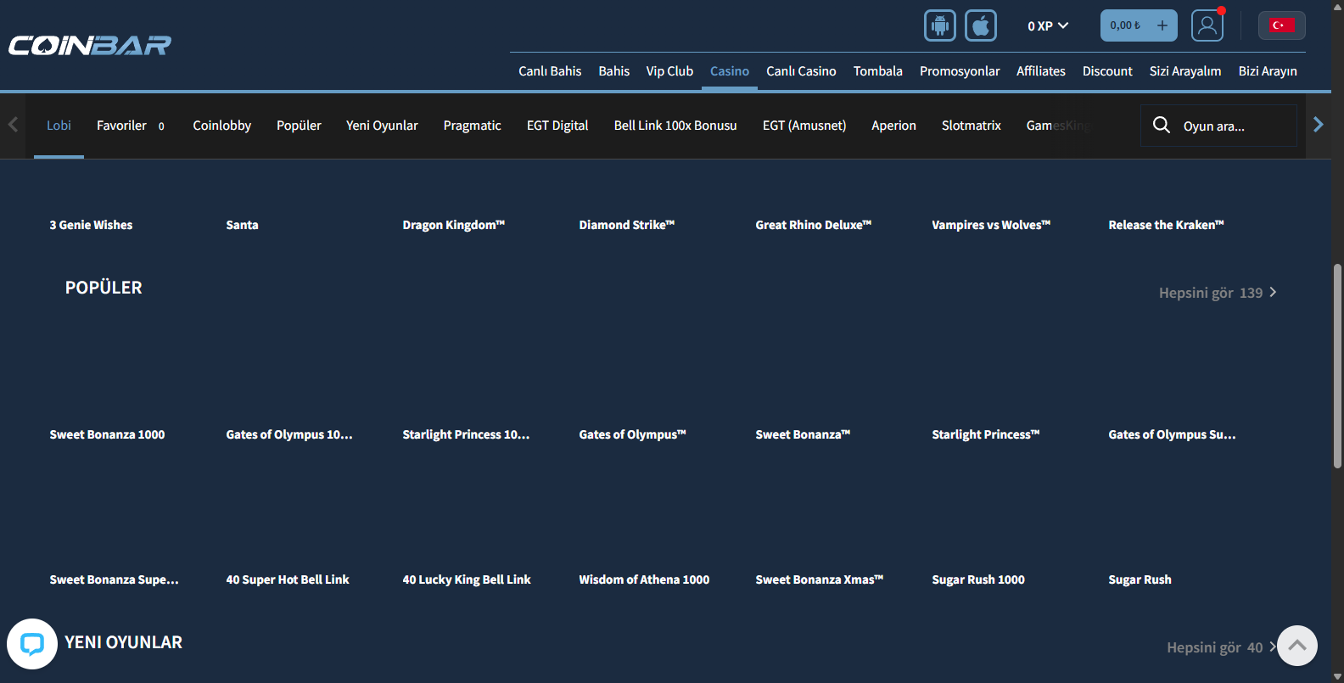1344x683 pixels.
Task: Open the Wisdom of Athena 1000 game
Action: point(644,579)
